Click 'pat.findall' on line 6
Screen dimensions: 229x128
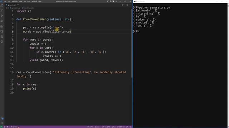point(45,32)
